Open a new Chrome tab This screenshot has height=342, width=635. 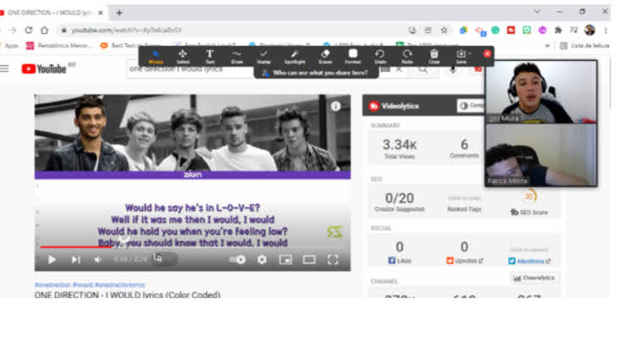point(119,13)
